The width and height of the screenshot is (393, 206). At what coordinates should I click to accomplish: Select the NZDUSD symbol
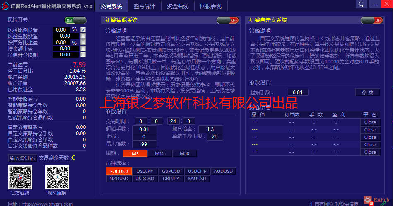coord(119,179)
